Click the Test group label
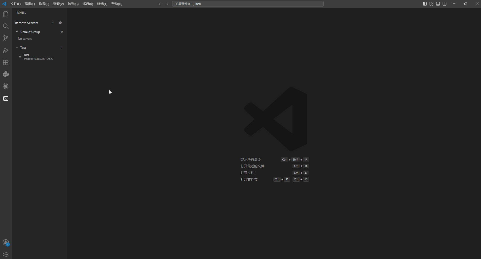 [x=23, y=48]
